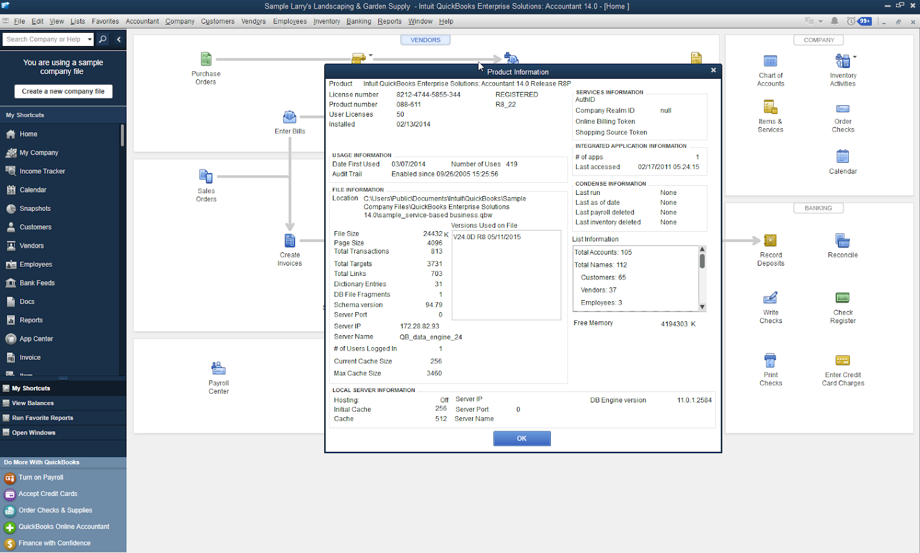This screenshot has width=920, height=553.
Task: Click the VENDORS section tab label
Action: point(425,40)
